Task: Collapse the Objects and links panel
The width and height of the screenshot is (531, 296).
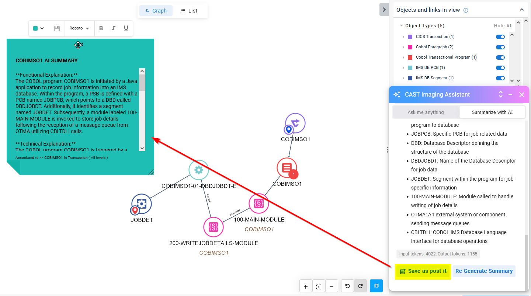Action: pos(521,10)
